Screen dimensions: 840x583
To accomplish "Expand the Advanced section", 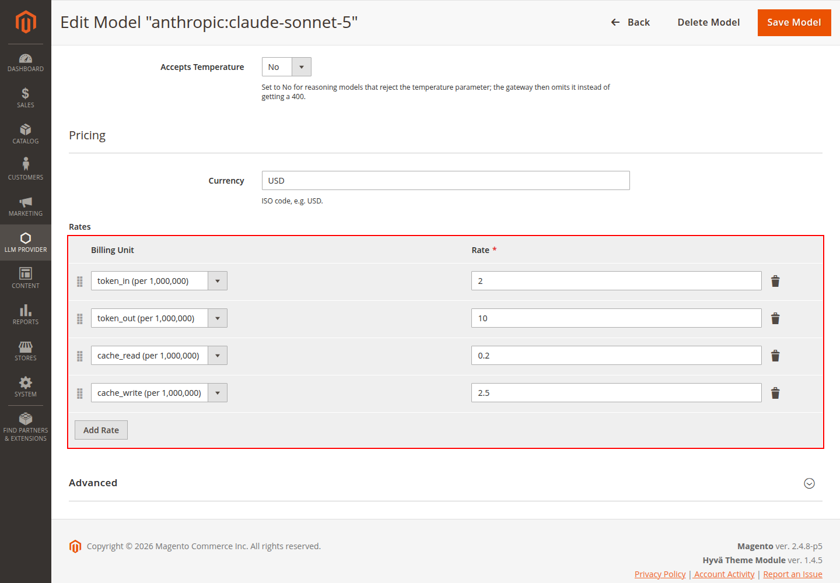I will pyautogui.click(x=809, y=483).
